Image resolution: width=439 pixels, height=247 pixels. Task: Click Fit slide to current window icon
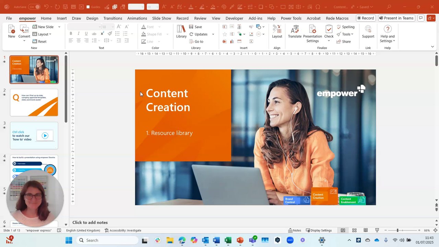[435, 230]
